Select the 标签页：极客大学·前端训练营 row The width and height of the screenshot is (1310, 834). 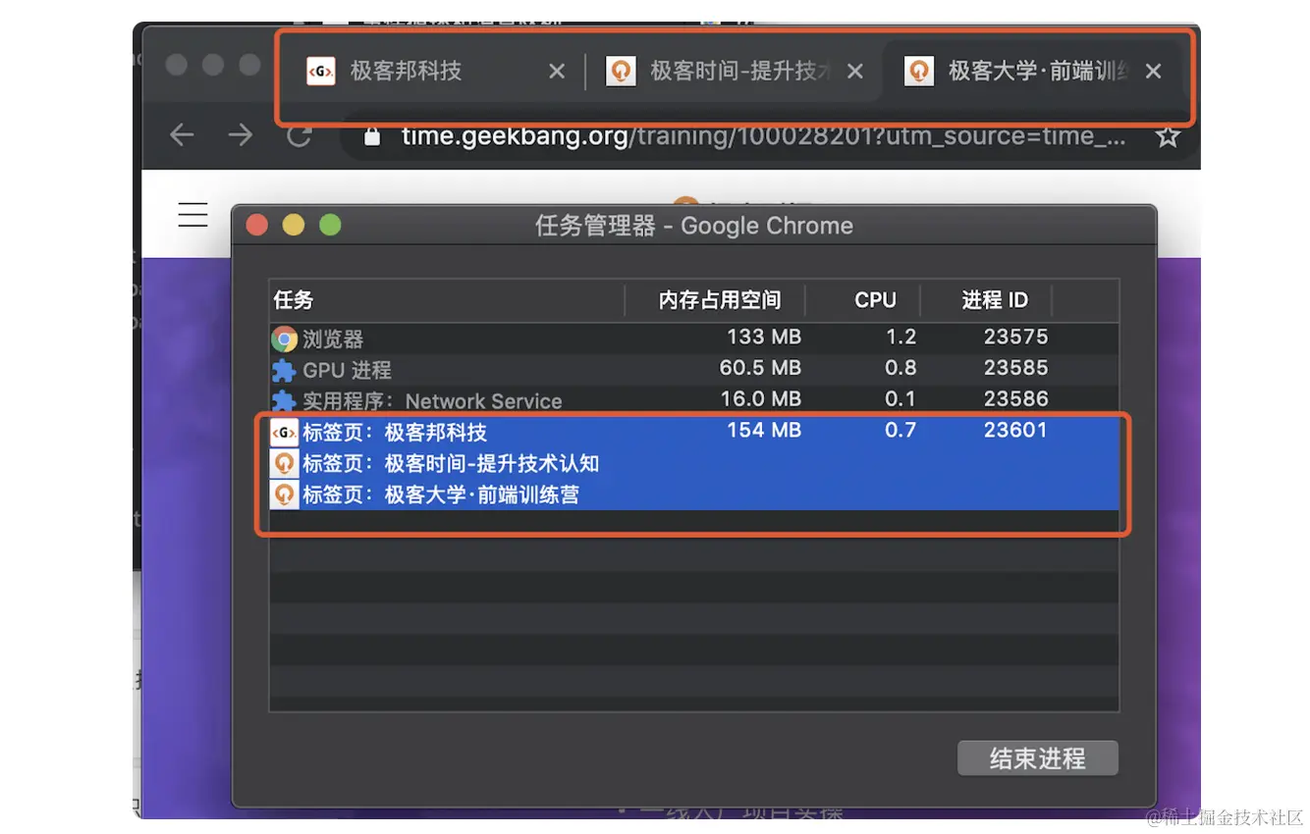point(694,495)
